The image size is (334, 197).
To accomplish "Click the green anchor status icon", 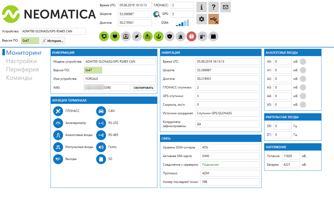I will click(x=158, y=37).
